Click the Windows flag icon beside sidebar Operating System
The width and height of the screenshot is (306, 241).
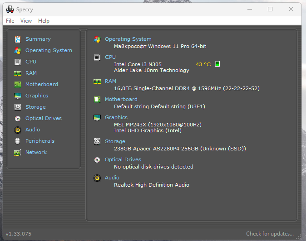[18, 51]
